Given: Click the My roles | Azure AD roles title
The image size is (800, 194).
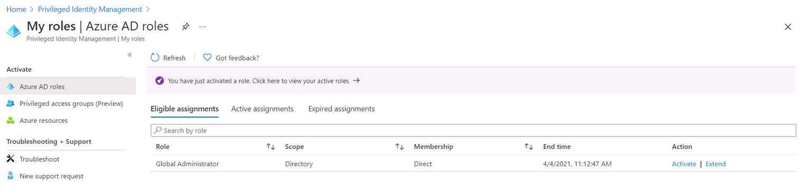Looking at the screenshot, I should (x=98, y=26).
